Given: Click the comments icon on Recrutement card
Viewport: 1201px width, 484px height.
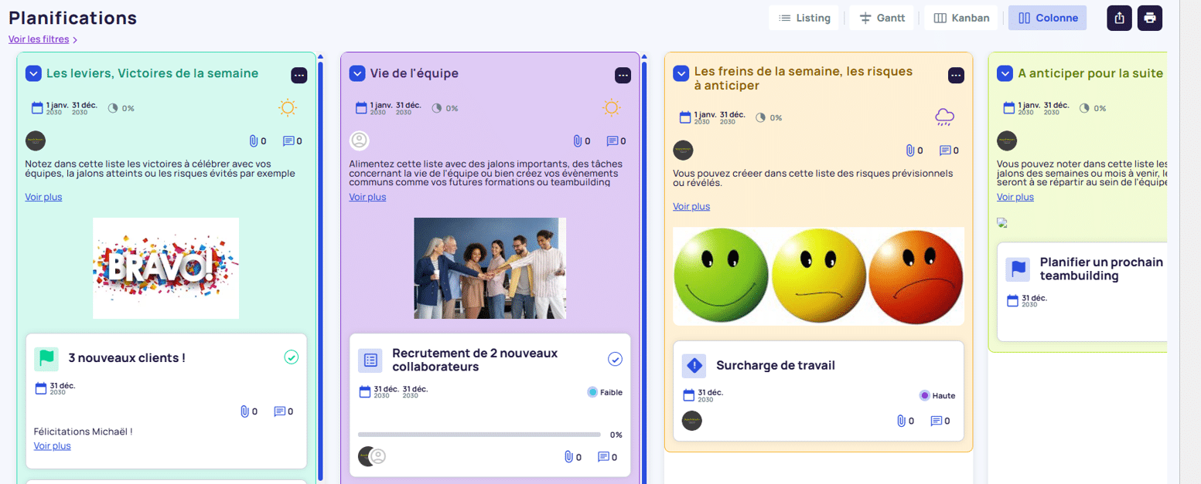Looking at the screenshot, I should (x=604, y=457).
